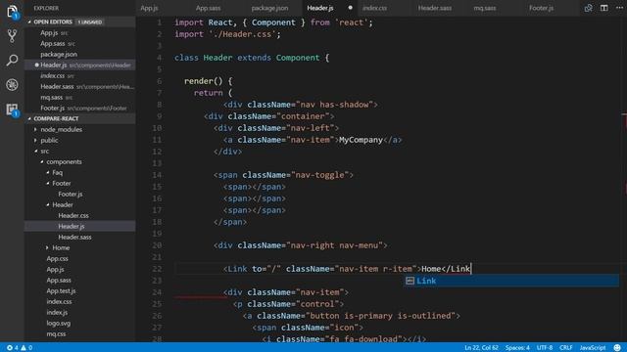
Task: Select the Link suggestion in autocomplete
Action: tap(511, 281)
